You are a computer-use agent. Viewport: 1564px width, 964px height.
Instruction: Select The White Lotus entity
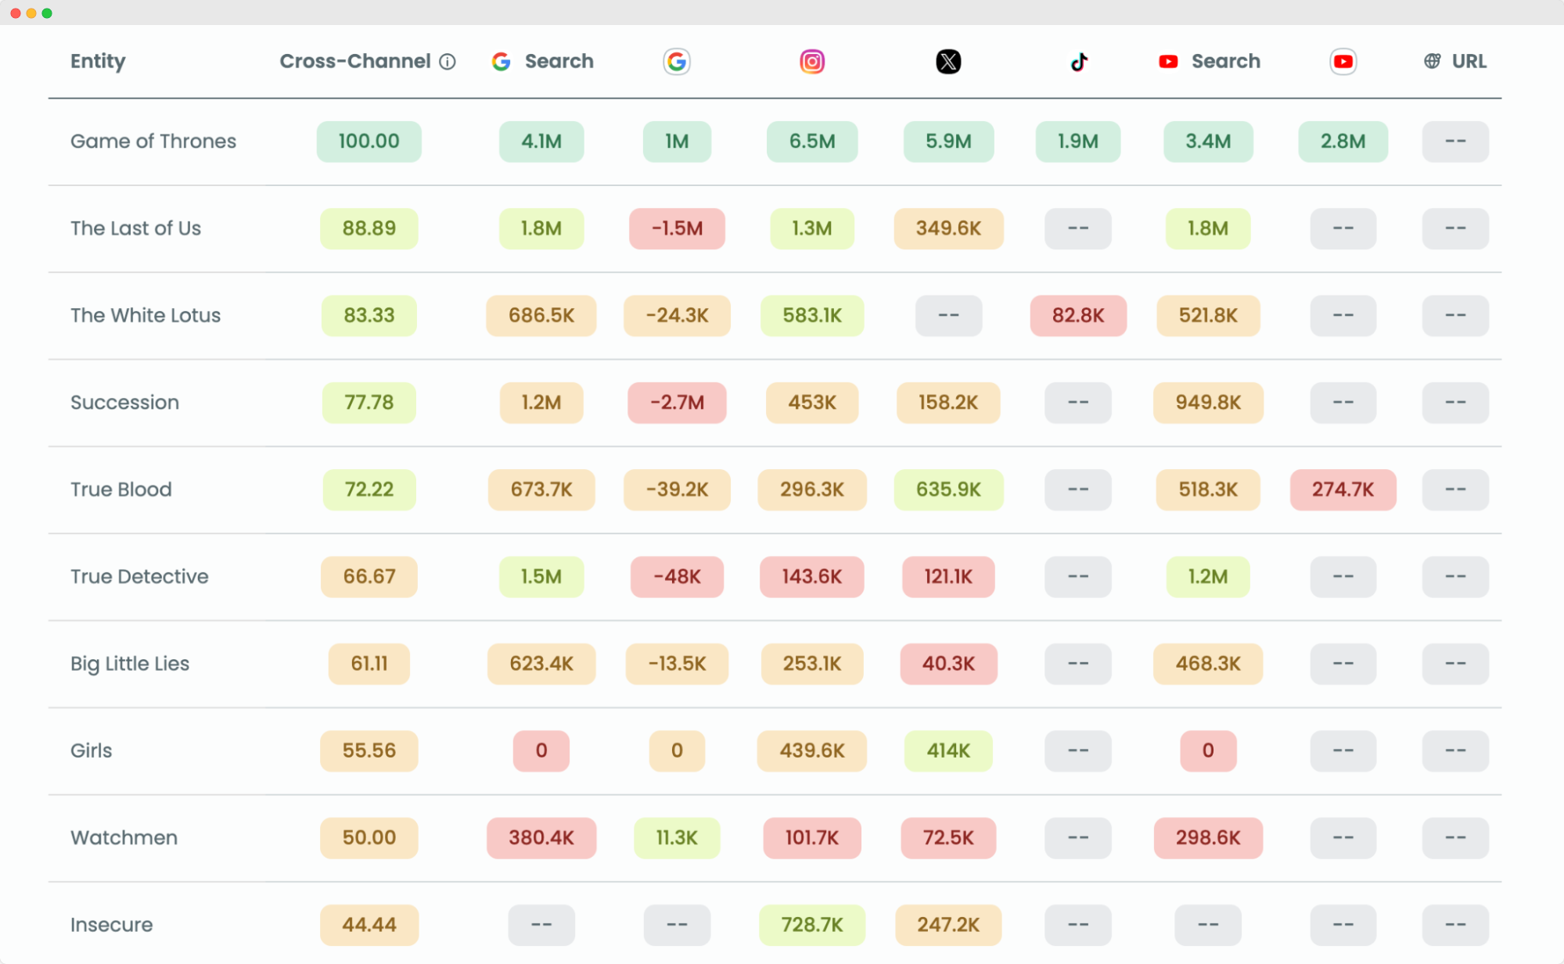pos(146,315)
